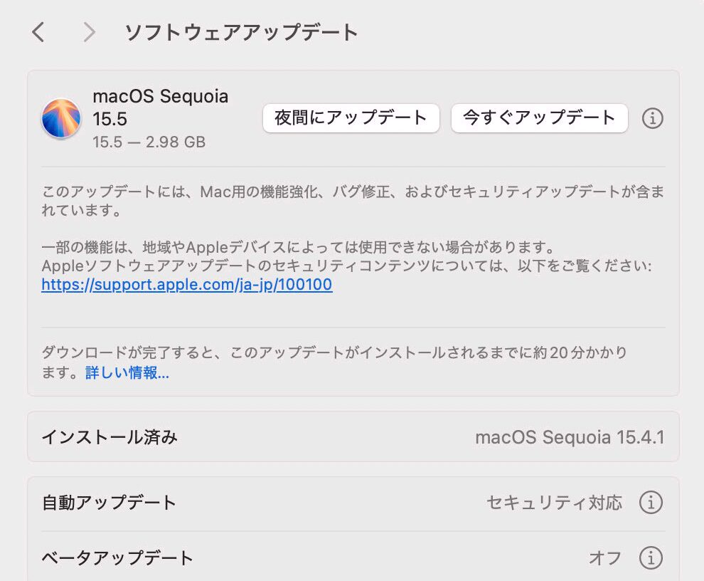Open the 詳しい情報... link
Image resolution: width=704 pixels, height=581 pixels.
pos(127,372)
